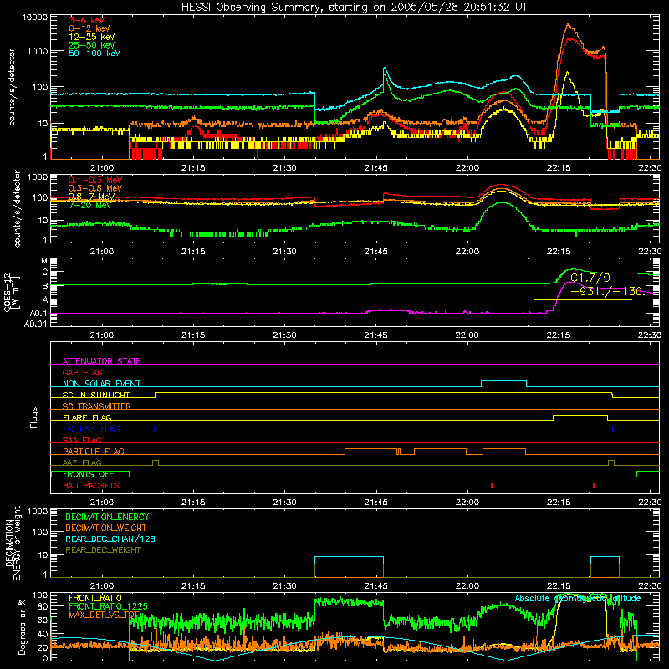669x669 pixels.
Task: Click the FRONT_RATIO_1225 legend label
Action: (108, 606)
